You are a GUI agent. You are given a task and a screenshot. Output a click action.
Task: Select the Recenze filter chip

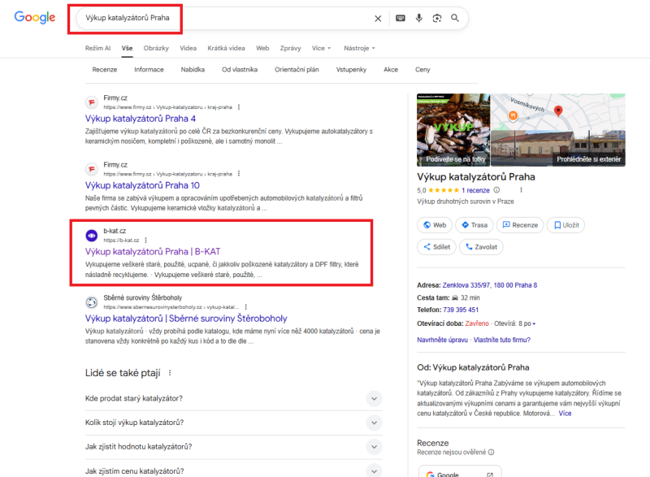coord(105,70)
